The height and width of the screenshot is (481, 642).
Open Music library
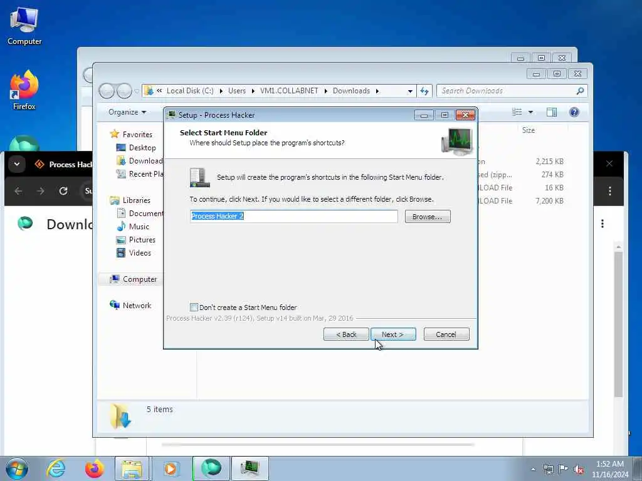point(133,226)
